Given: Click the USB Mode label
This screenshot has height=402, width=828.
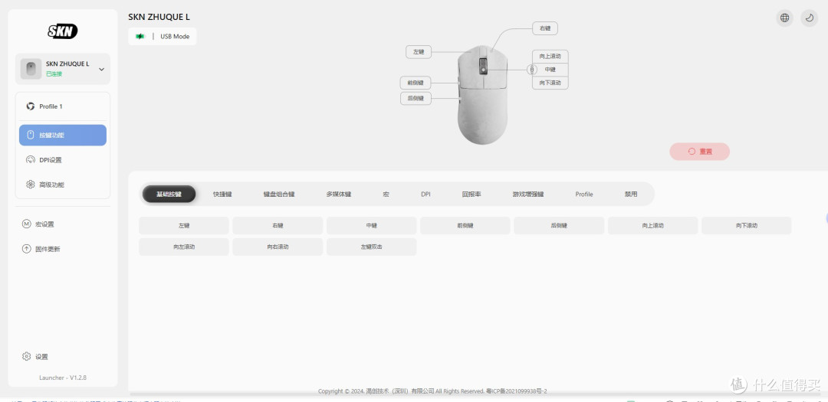Looking at the screenshot, I should pos(175,37).
